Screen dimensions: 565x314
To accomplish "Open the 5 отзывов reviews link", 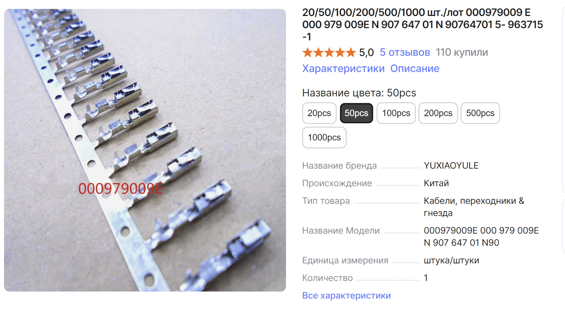I will coord(405,52).
